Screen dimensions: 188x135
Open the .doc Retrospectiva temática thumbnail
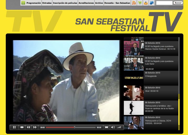click(134, 108)
